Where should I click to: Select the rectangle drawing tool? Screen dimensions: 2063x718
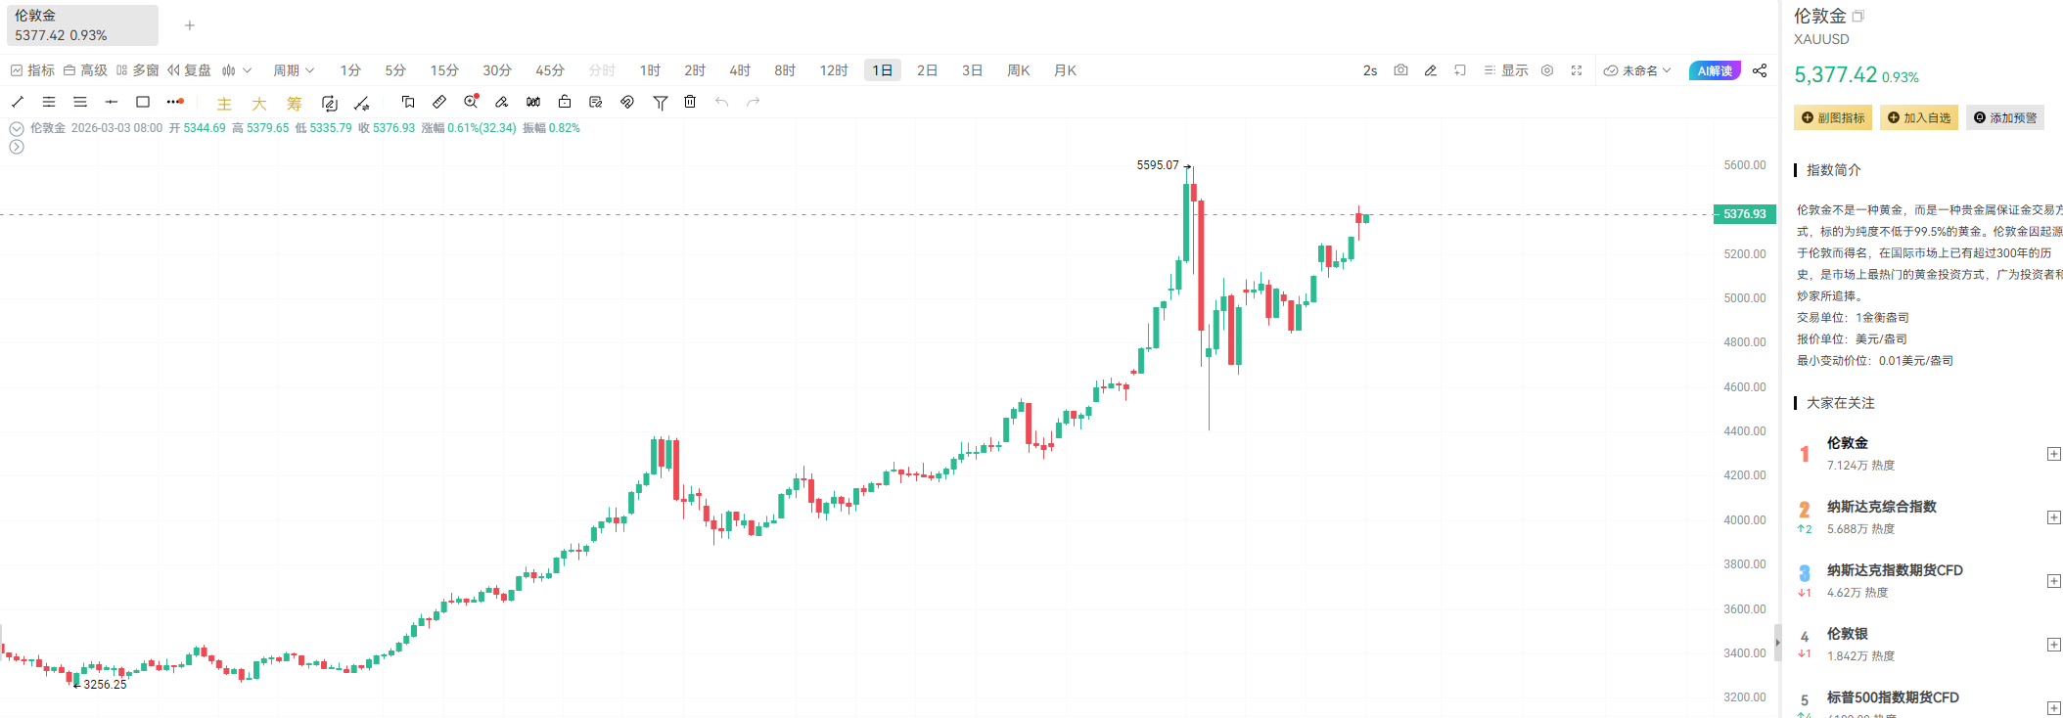point(143,102)
